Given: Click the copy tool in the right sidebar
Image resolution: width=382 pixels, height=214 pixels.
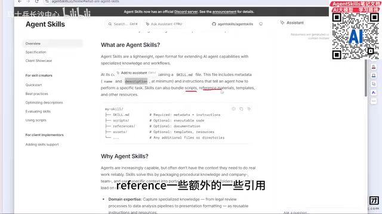Looking at the screenshot, I should pyautogui.click(x=374, y=84).
